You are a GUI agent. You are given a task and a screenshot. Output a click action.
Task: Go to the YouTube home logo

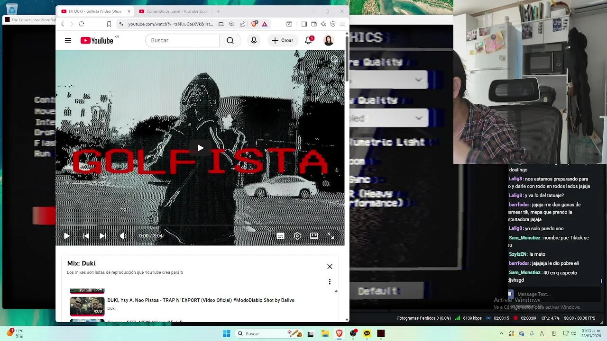coord(97,41)
